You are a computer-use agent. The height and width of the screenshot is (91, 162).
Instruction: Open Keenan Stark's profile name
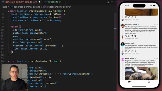coord(130,43)
